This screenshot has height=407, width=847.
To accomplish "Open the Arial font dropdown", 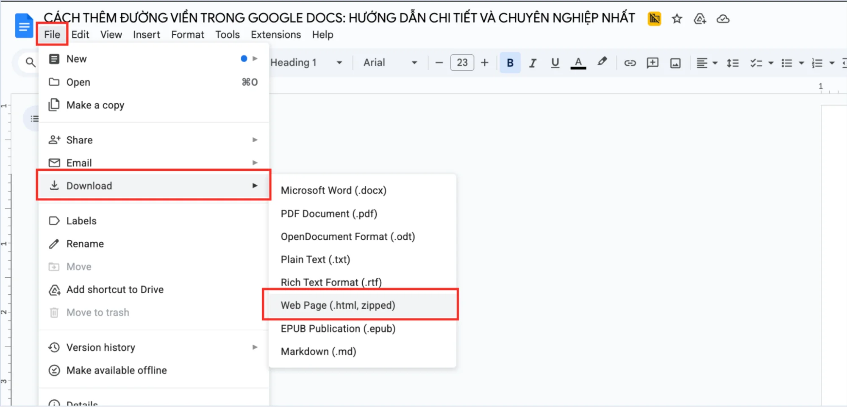I will click(x=390, y=63).
